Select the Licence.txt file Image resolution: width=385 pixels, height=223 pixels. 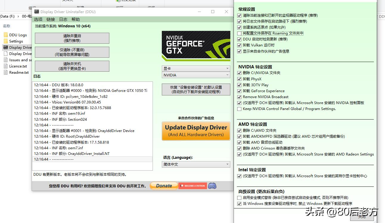click(18, 66)
